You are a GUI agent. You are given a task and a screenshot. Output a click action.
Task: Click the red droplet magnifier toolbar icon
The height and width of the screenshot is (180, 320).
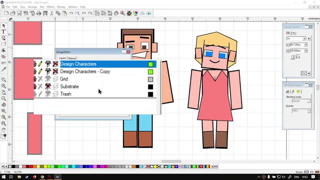(x=122, y=13)
